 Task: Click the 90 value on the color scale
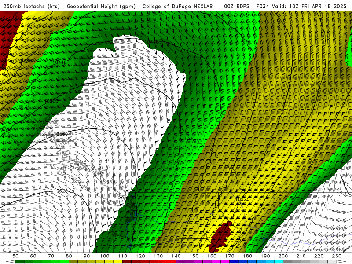point(87,256)
